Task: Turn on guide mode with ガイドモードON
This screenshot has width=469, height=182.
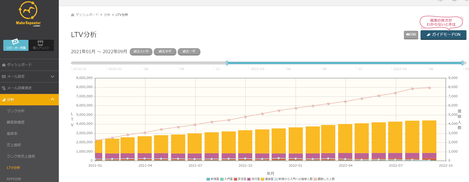Action: pos(443,35)
